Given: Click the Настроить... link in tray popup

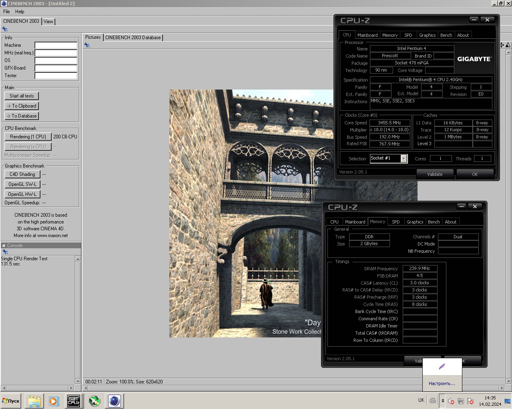Looking at the screenshot, I should pos(442,383).
